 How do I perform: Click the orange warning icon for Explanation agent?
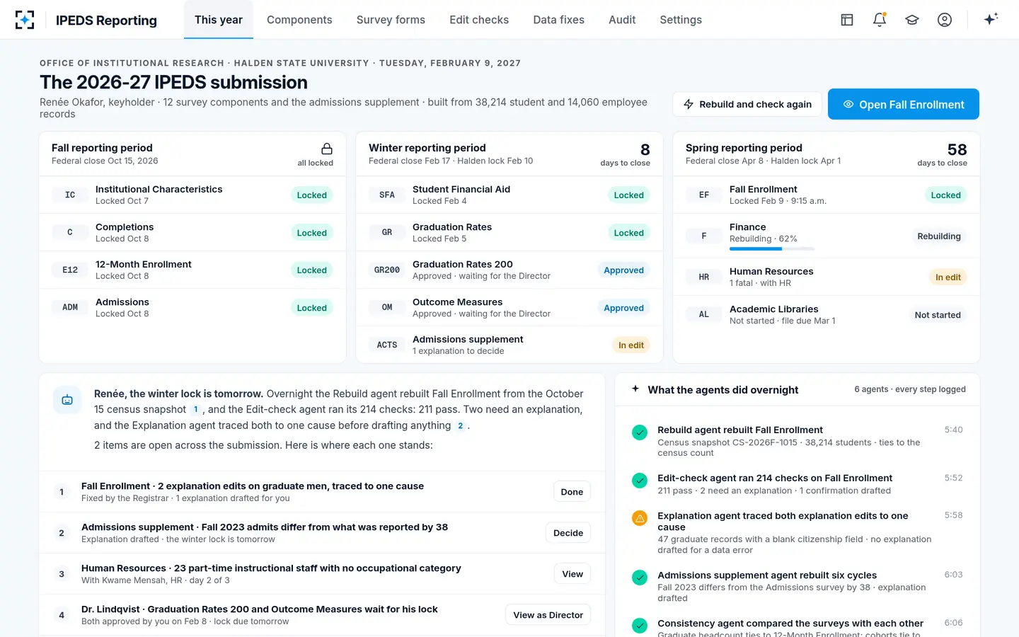coord(640,518)
